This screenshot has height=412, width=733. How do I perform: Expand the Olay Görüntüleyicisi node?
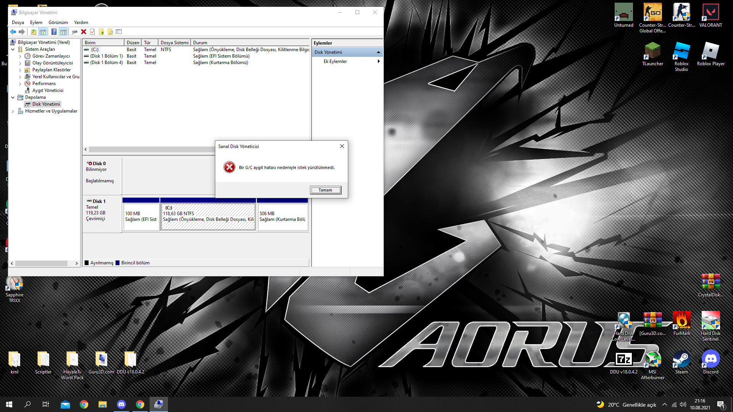tap(20, 63)
